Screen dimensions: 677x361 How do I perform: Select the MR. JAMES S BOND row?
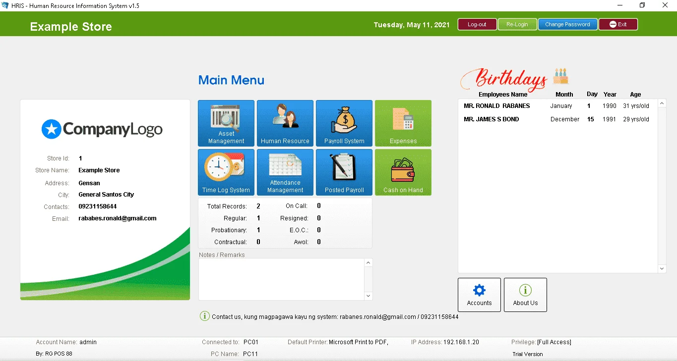[x=557, y=119]
